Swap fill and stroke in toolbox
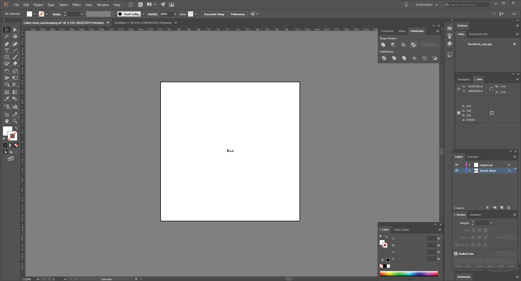 click(16, 128)
